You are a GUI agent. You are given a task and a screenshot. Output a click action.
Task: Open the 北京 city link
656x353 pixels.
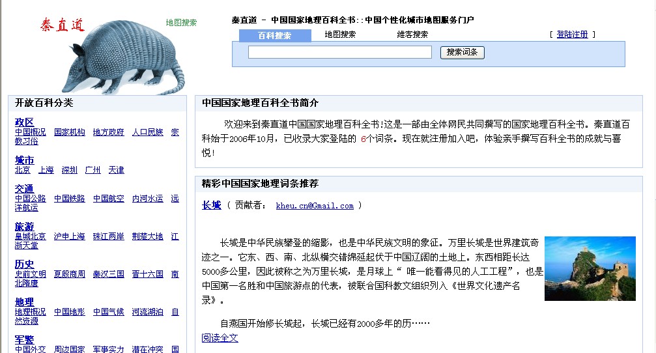coord(23,170)
